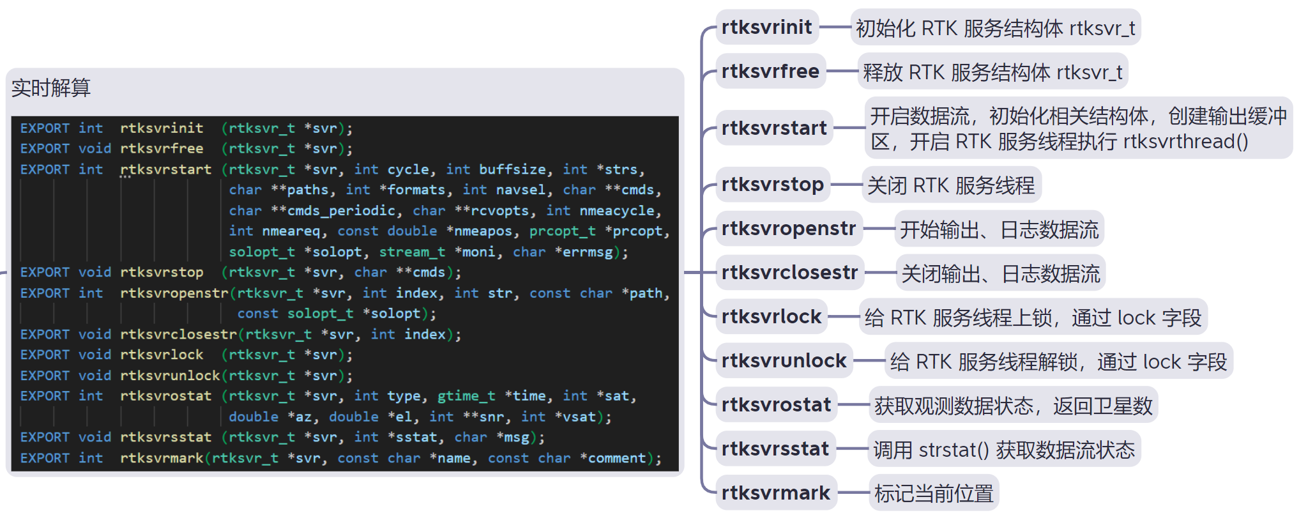Click the *nmeapos parameter in code
Image resolution: width=1315 pixels, height=513 pixels.
coord(479,231)
